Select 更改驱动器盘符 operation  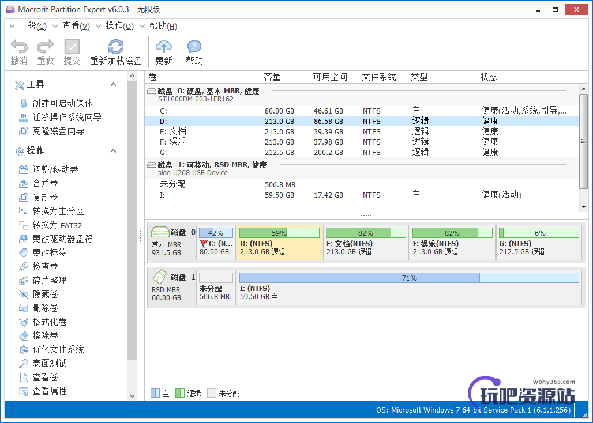(56, 239)
